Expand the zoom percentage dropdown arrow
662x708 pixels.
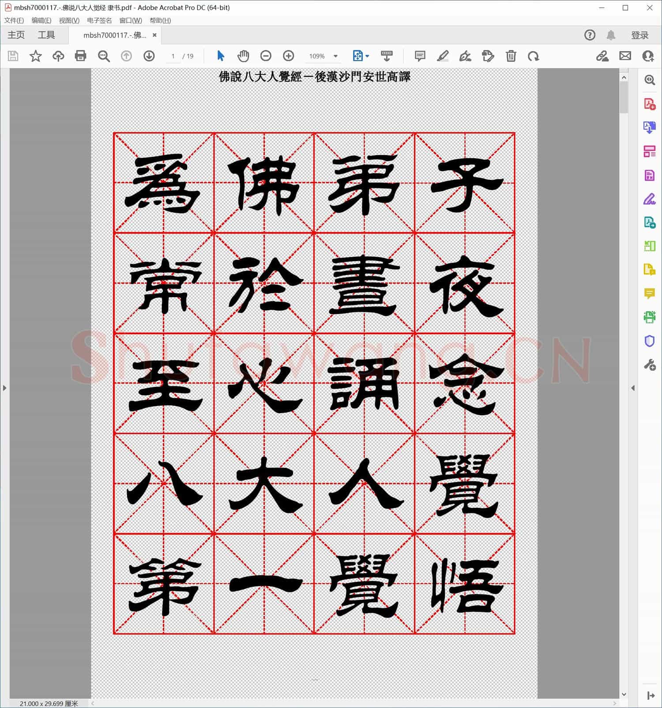(335, 56)
